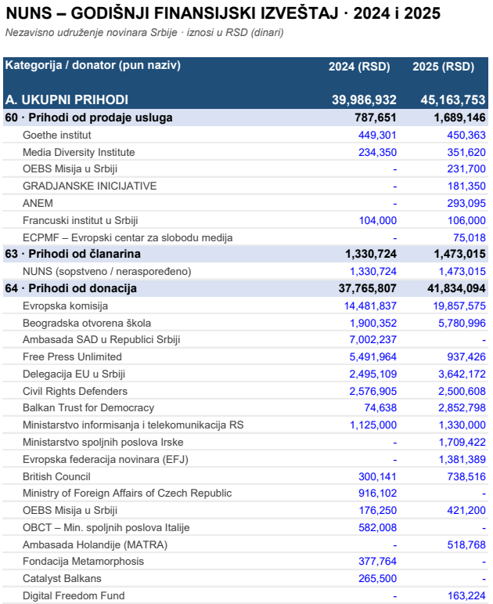The height and width of the screenshot is (604, 493).
Task: Select '60 · Prihodi od prodaje usluga' section
Action: pos(89,118)
